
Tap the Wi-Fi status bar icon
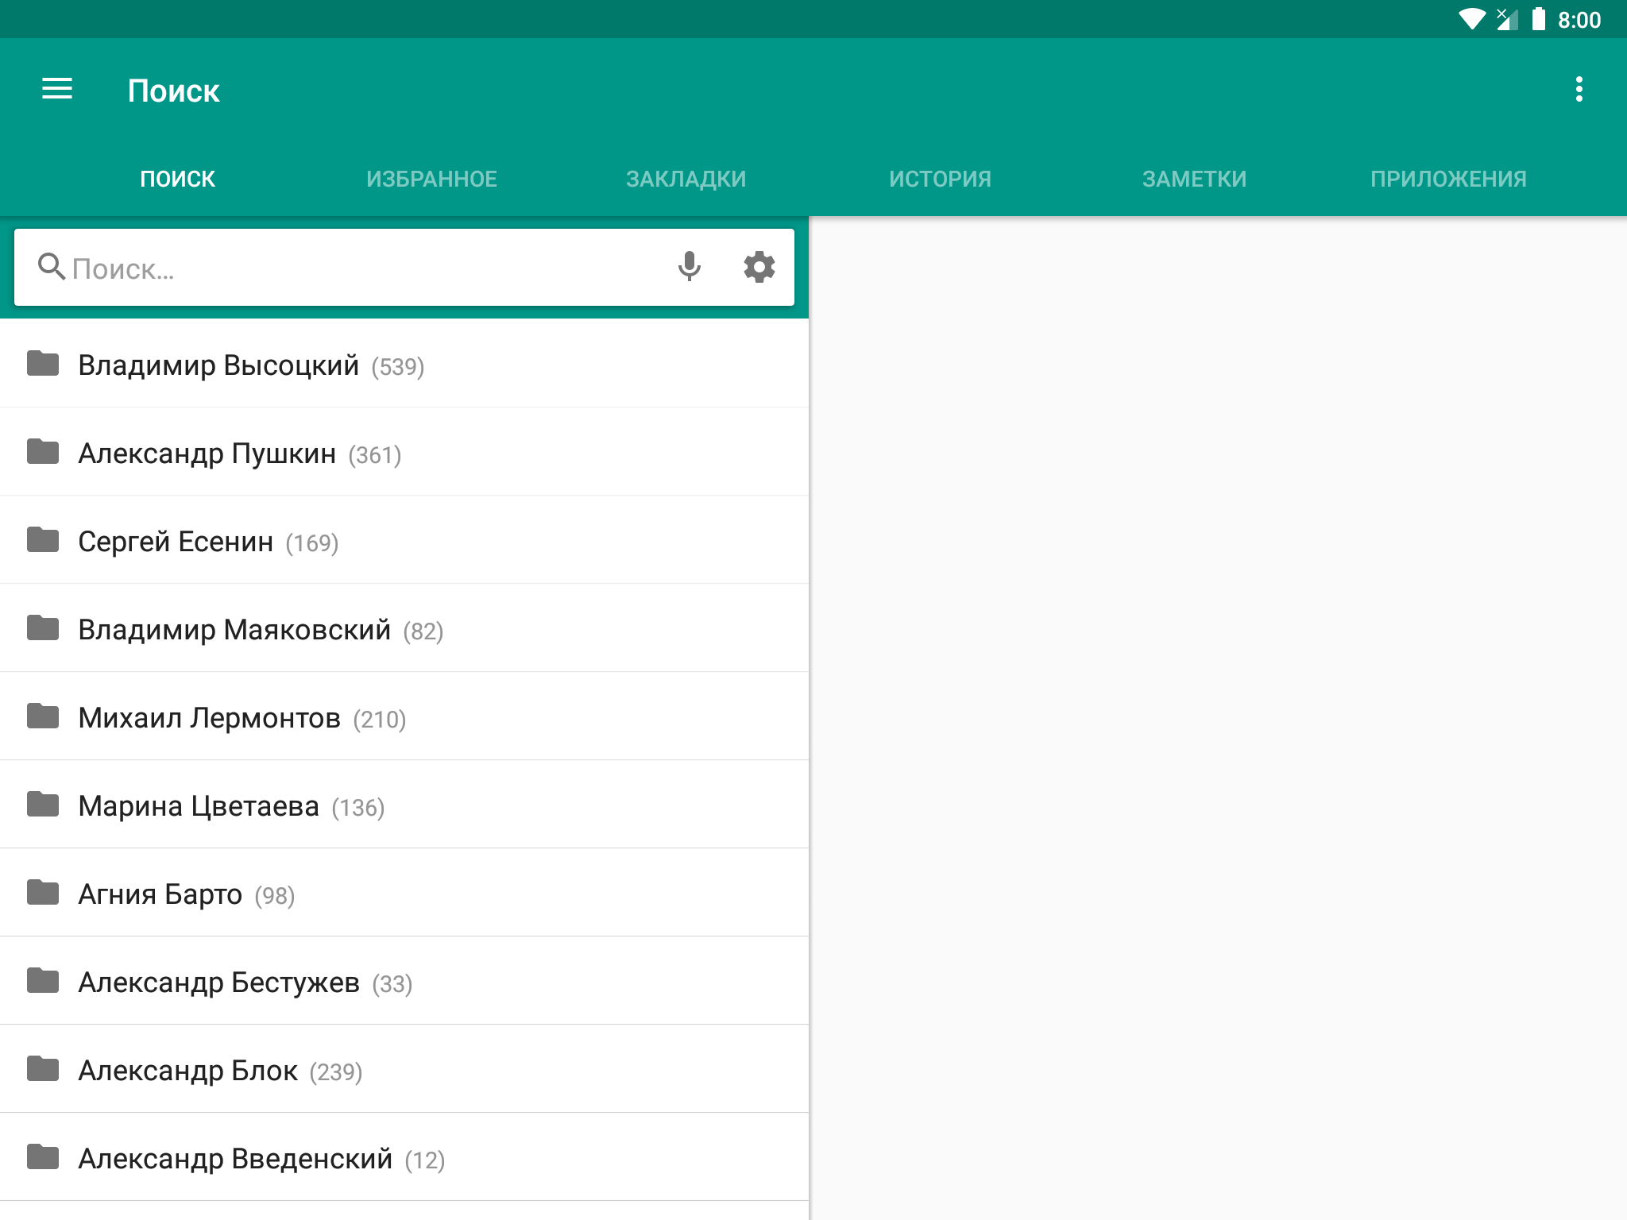pyautogui.click(x=1471, y=19)
